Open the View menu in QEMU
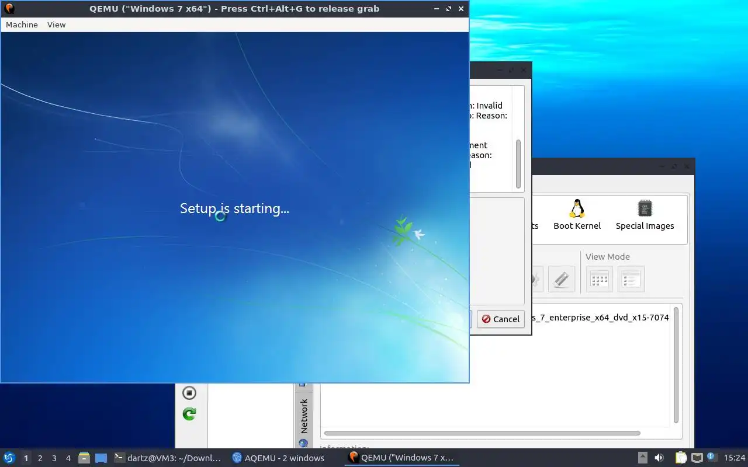Image resolution: width=748 pixels, height=467 pixels. (x=56, y=25)
